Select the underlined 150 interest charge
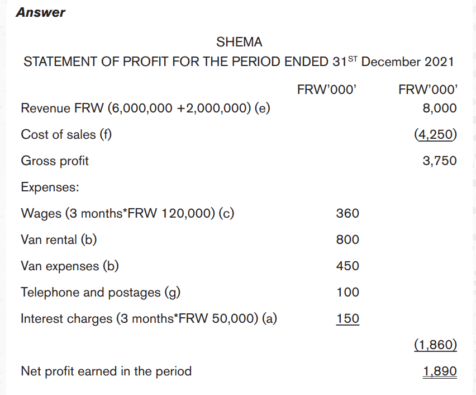The height and width of the screenshot is (395, 476). click(348, 319)
